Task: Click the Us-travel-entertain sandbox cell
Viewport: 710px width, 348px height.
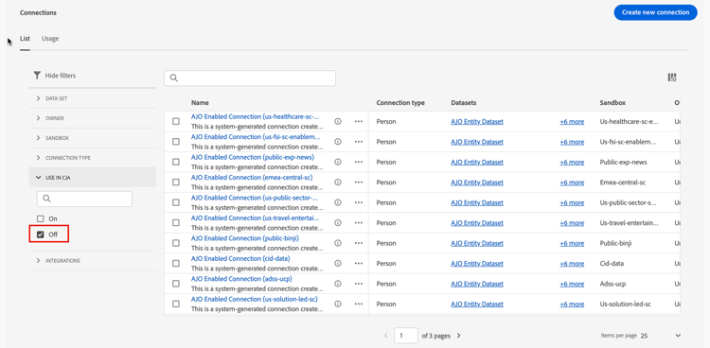Action: coord(629,223)
